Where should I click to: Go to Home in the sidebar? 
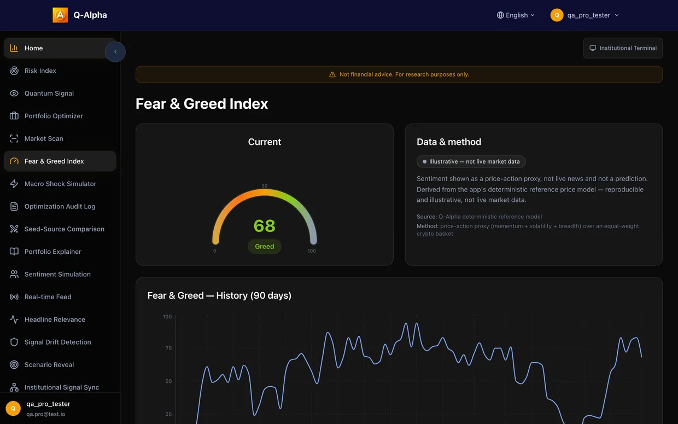(x=60, y=48)
